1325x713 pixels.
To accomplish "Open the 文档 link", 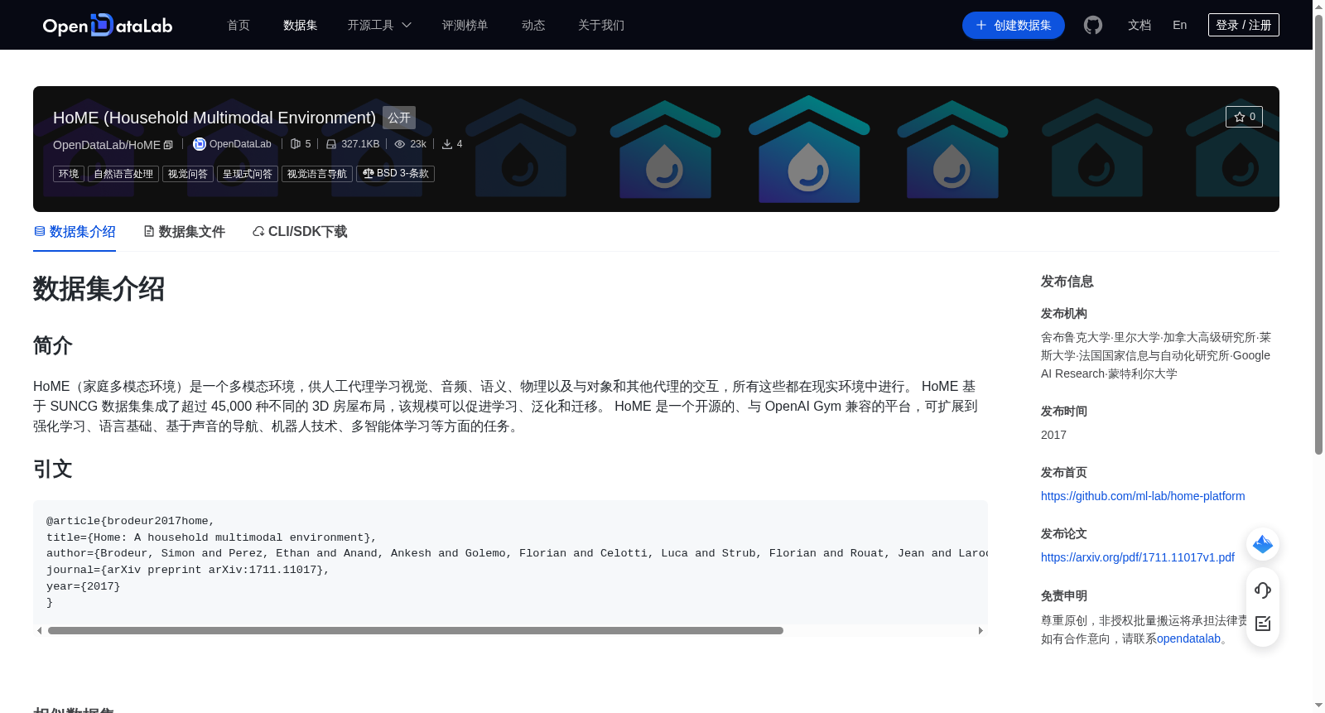I will (1139, 25).
